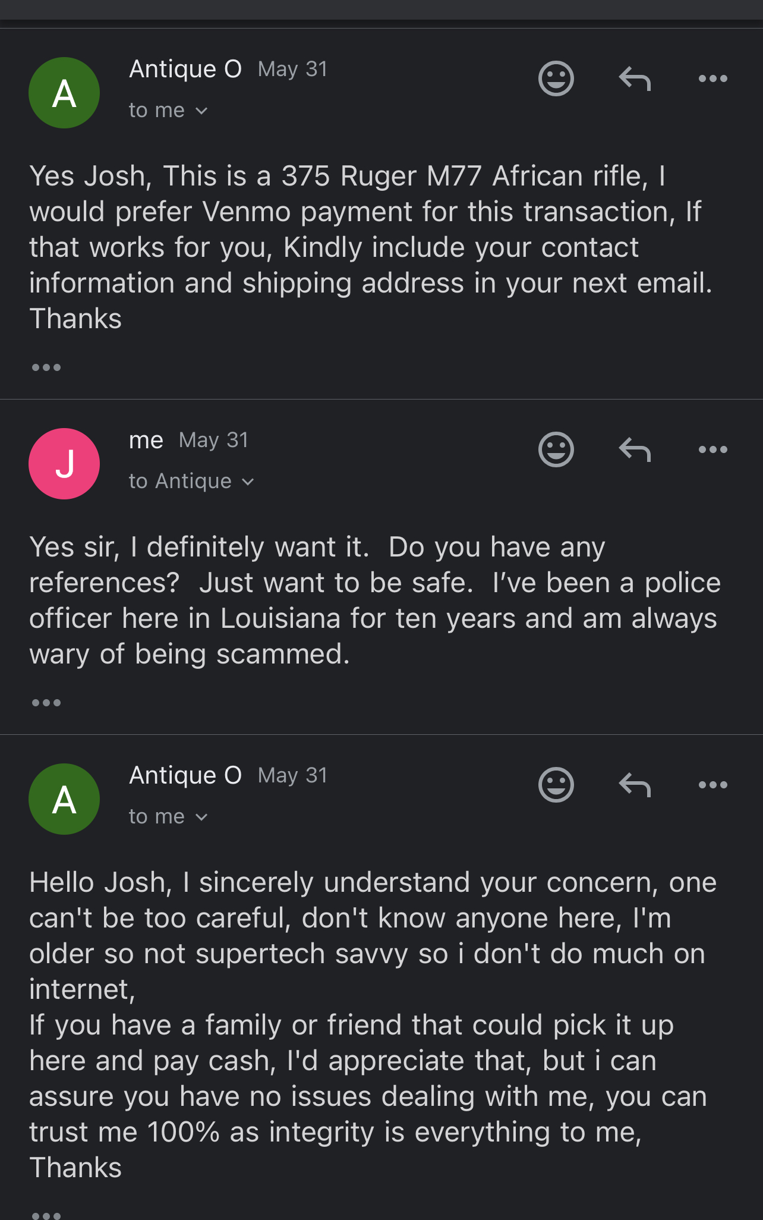763x1220 pixels.
Task: Expand recipient details on first 'to me'
Action: pos(168,111)
